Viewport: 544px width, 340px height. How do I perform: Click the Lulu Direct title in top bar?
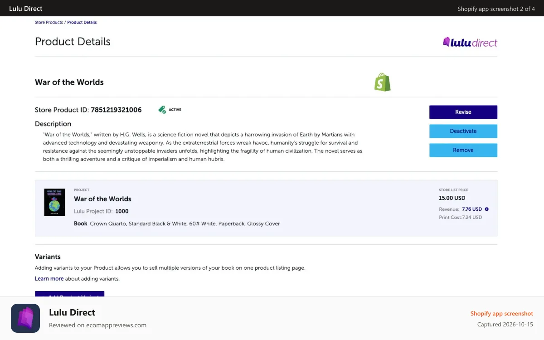pos(26,8)
